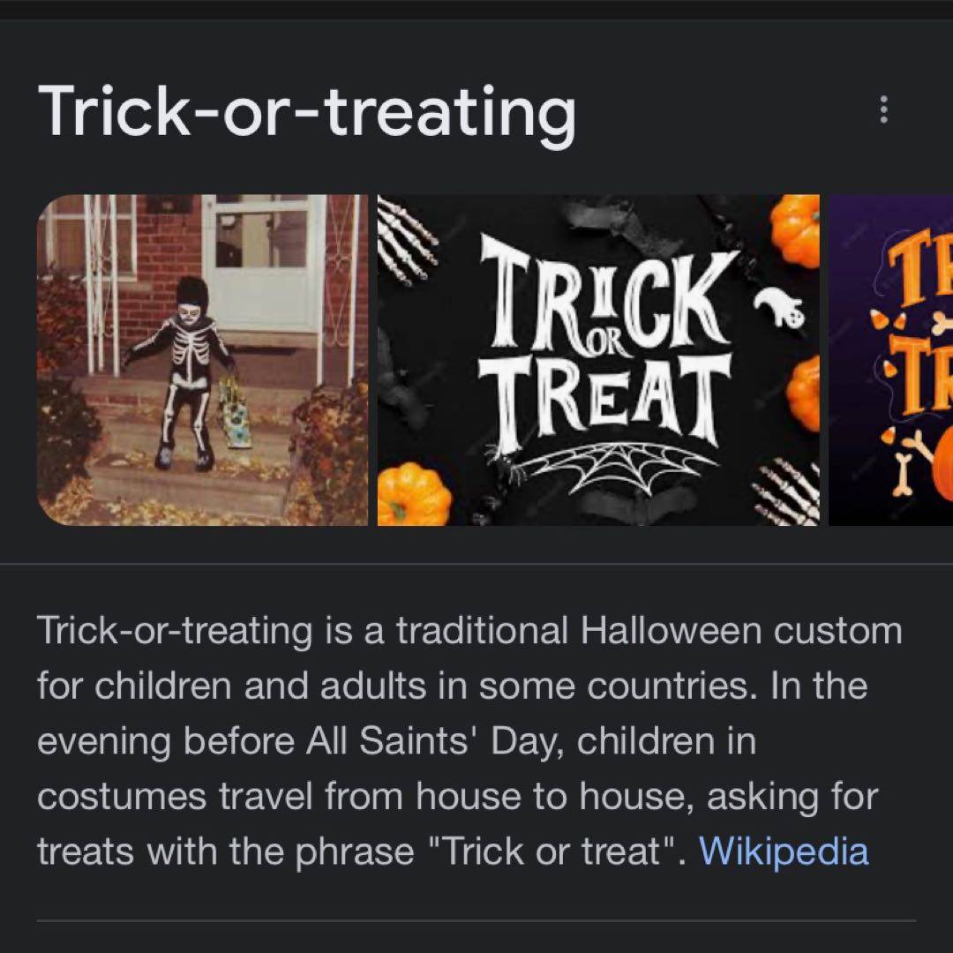This screenshot has height=953, width=953.
Task: Click the white ghost in the middle image
Action: point(780,308)
